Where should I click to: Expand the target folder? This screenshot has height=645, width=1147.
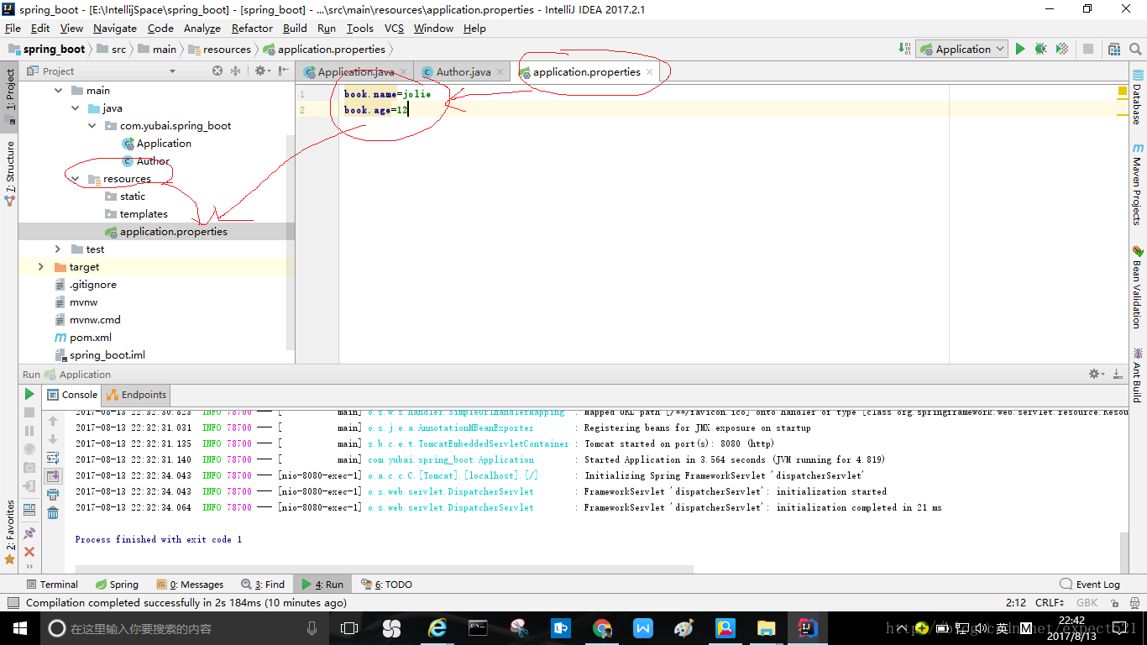[41, 266]
